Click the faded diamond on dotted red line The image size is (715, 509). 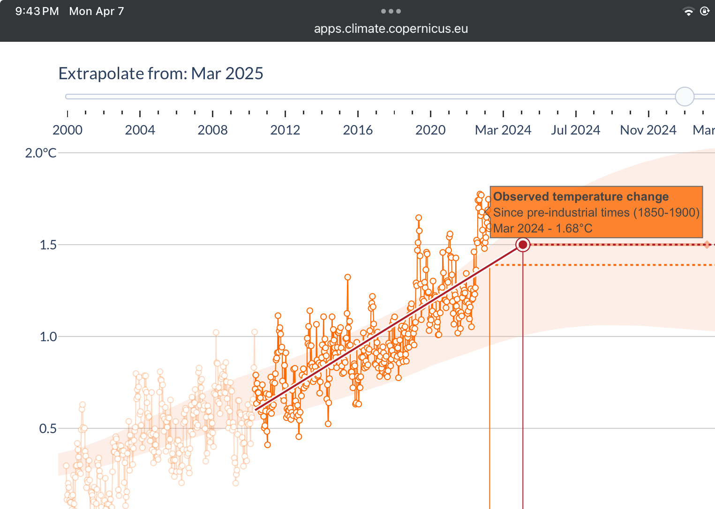(707, 245)
